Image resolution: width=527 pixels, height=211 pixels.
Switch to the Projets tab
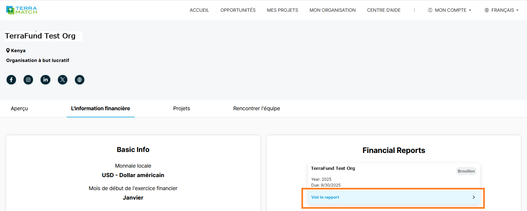[181, 109]
